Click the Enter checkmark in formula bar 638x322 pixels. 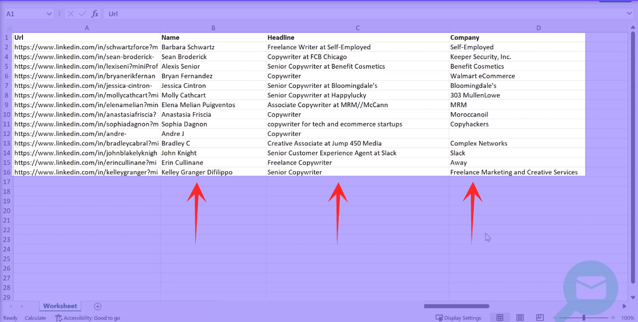pos(83,14)
